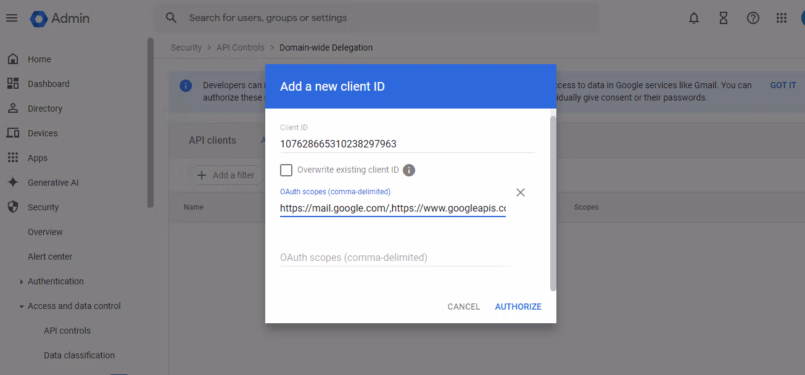Open the notifications bell

coord(694,18)
